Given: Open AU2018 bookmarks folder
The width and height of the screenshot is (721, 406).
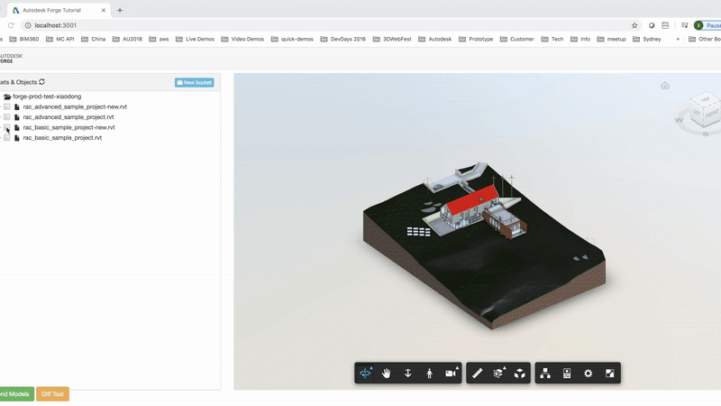Looking at the screenshot, I should [x=127, y=39].
